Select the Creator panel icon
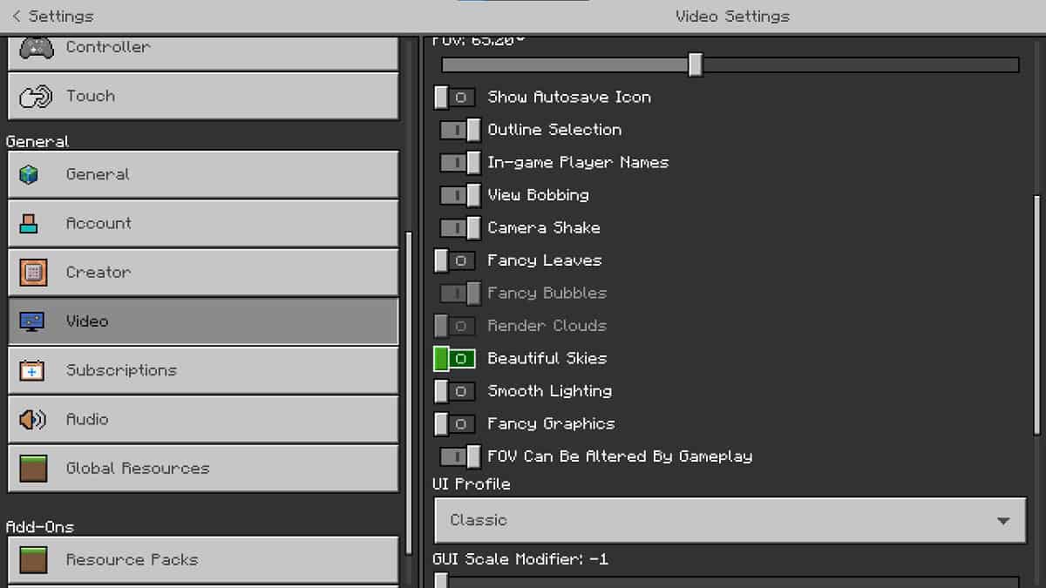 point(31,272)
